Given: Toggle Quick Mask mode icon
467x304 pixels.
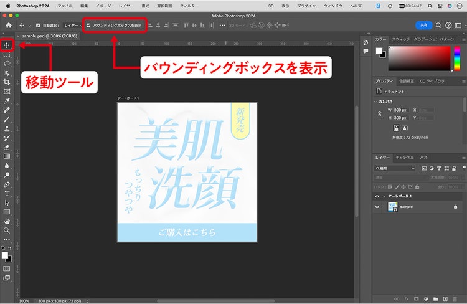Looking at the screenshot, I should click(x=7, y=268).
